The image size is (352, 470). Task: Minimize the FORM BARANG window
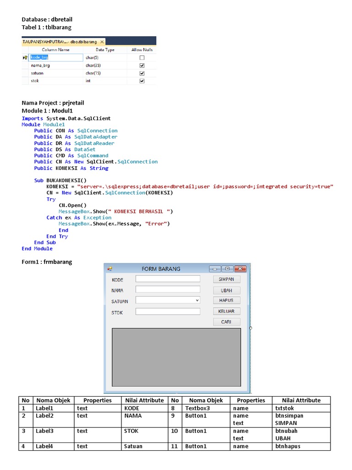pos(215,269)
